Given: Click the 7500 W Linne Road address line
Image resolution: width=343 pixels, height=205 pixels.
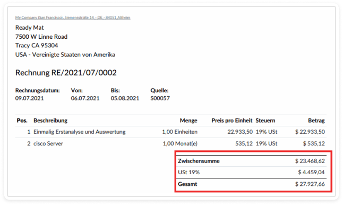Looking at the screenshot, I should [41, 37].
